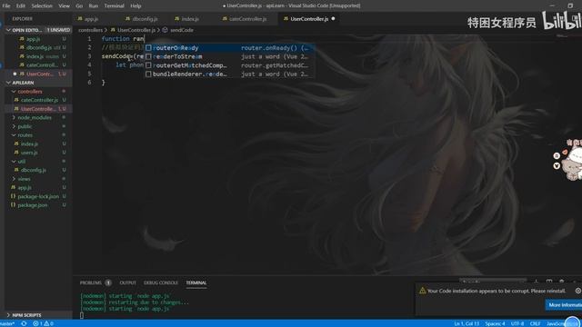The height and width of the screenshot is (327, 582).
Task: Click braces icon of package.json
Action: click(x=13, y=205)
